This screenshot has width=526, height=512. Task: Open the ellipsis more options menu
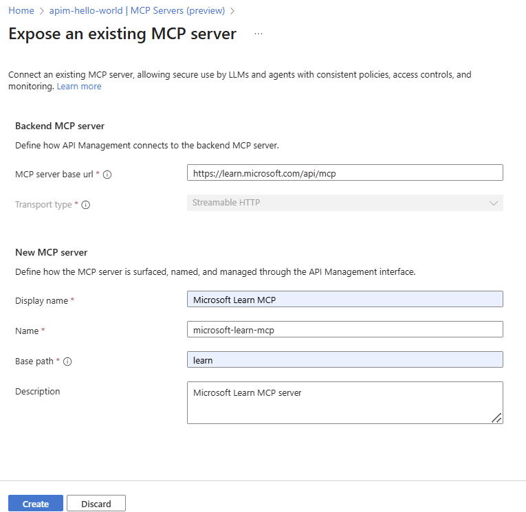click(259, 34)
